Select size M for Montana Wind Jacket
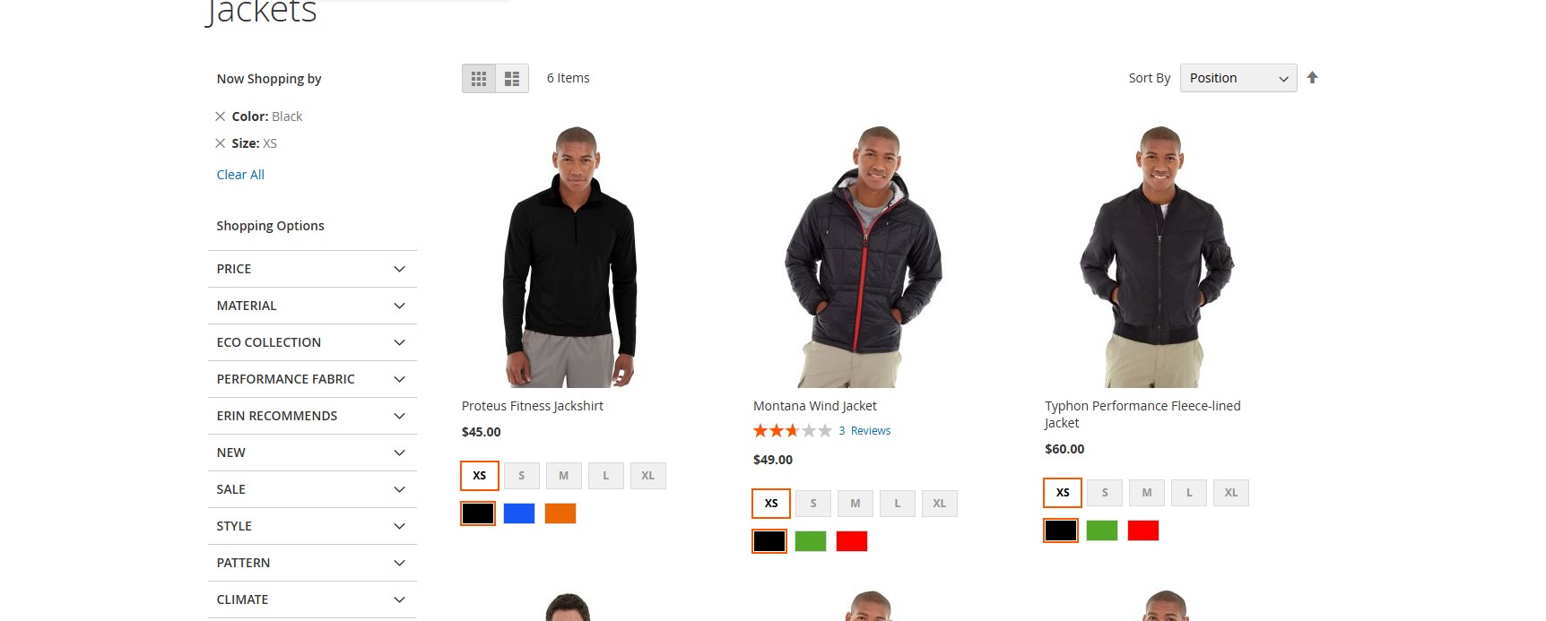 pyautogui.click(x=856, y=504)
